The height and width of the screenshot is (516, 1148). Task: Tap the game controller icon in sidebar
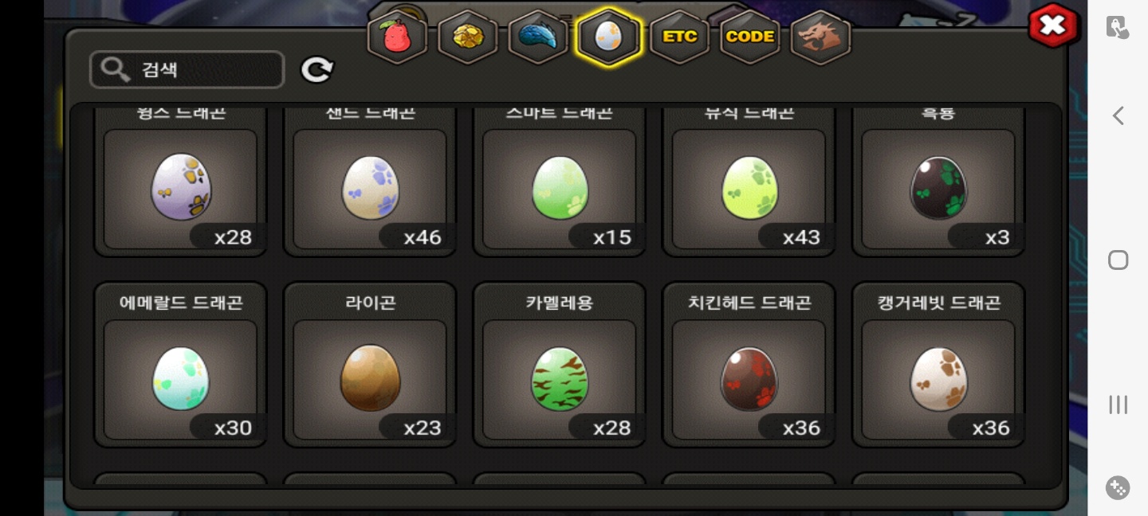point(1118,487)
